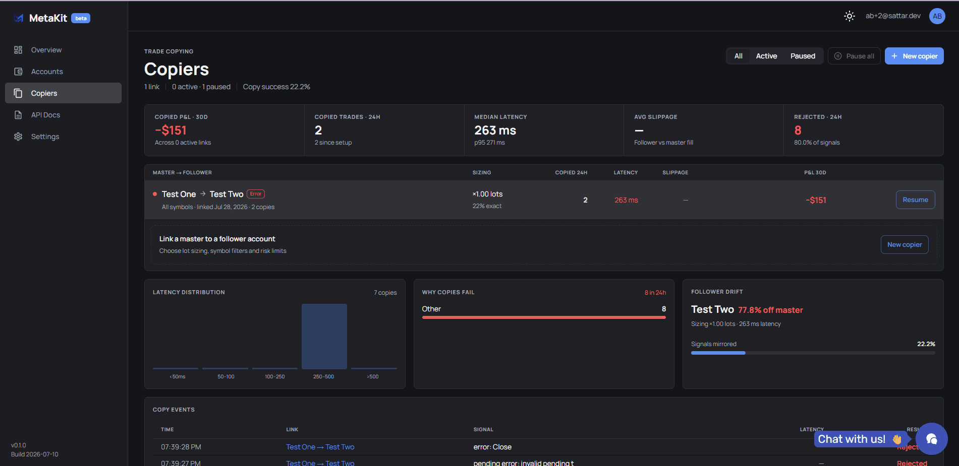
Task: Click the AB user avatar
Action: pyautogui.click(x=937, y=16)
